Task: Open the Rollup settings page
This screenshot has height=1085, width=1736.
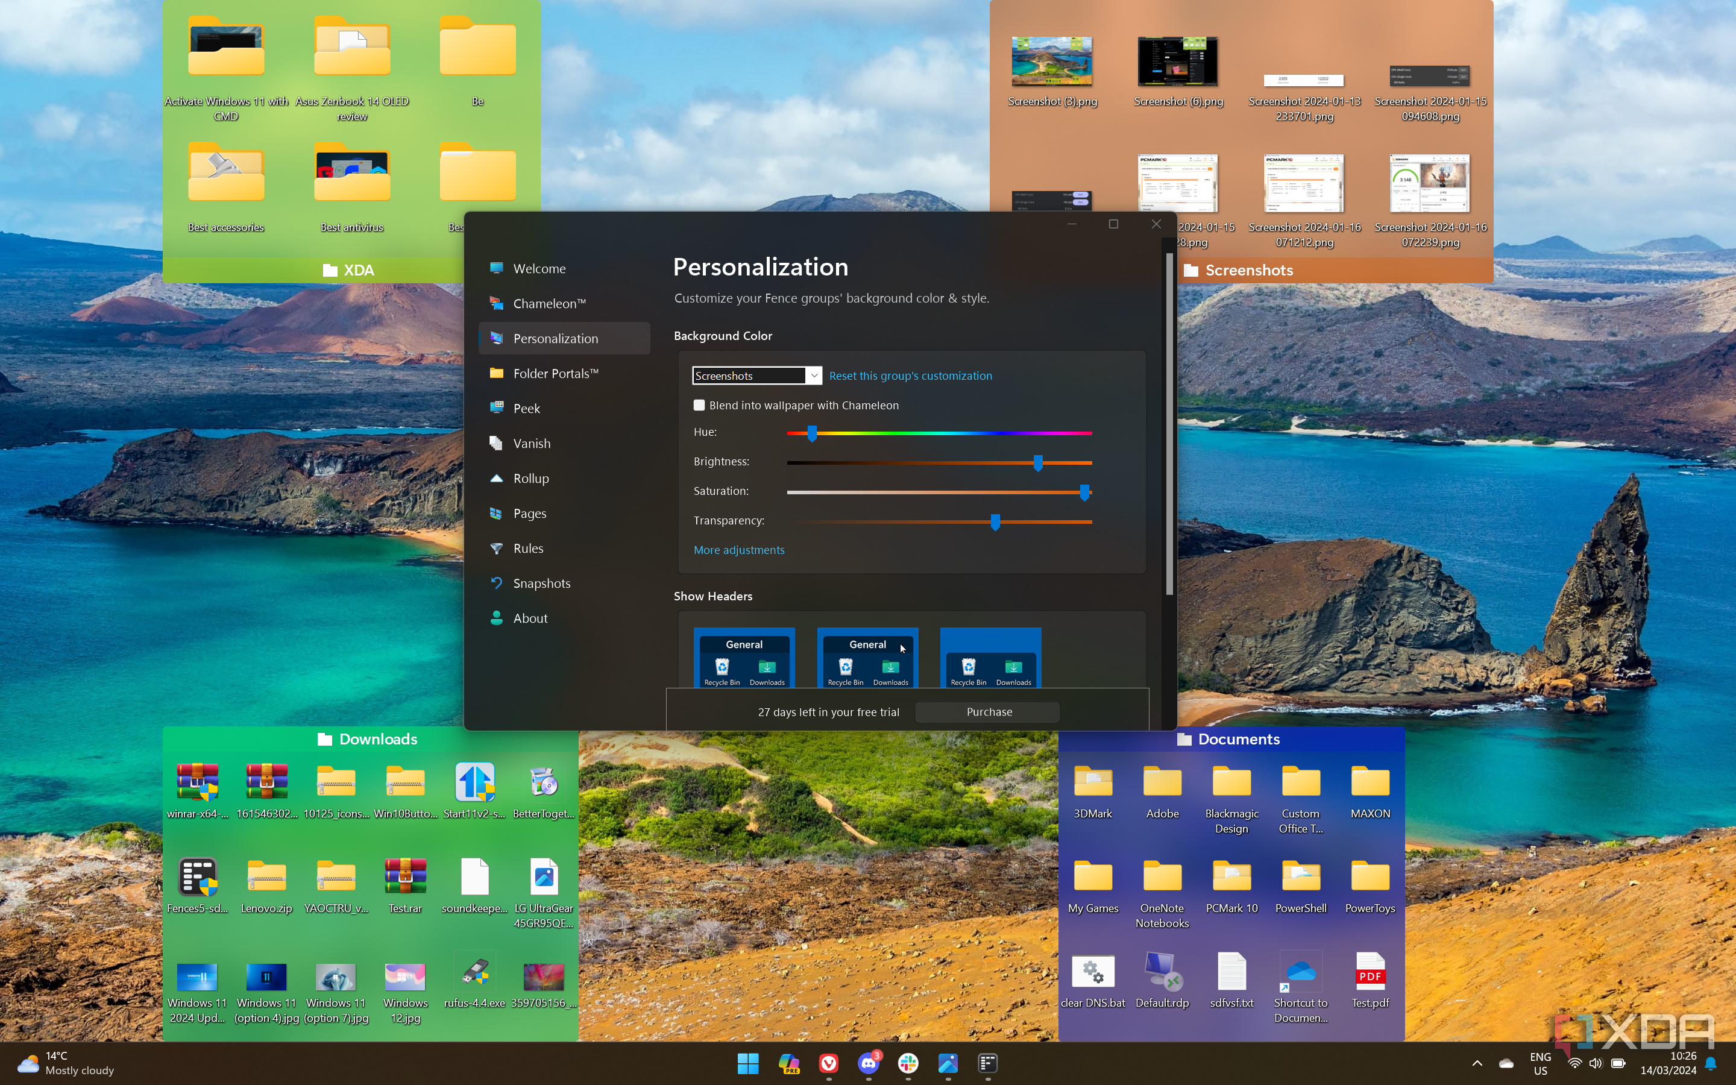Action: 565,479
